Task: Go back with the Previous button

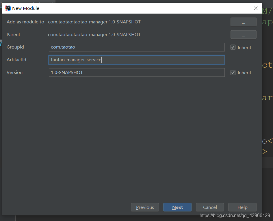Action: pos(145,207)
